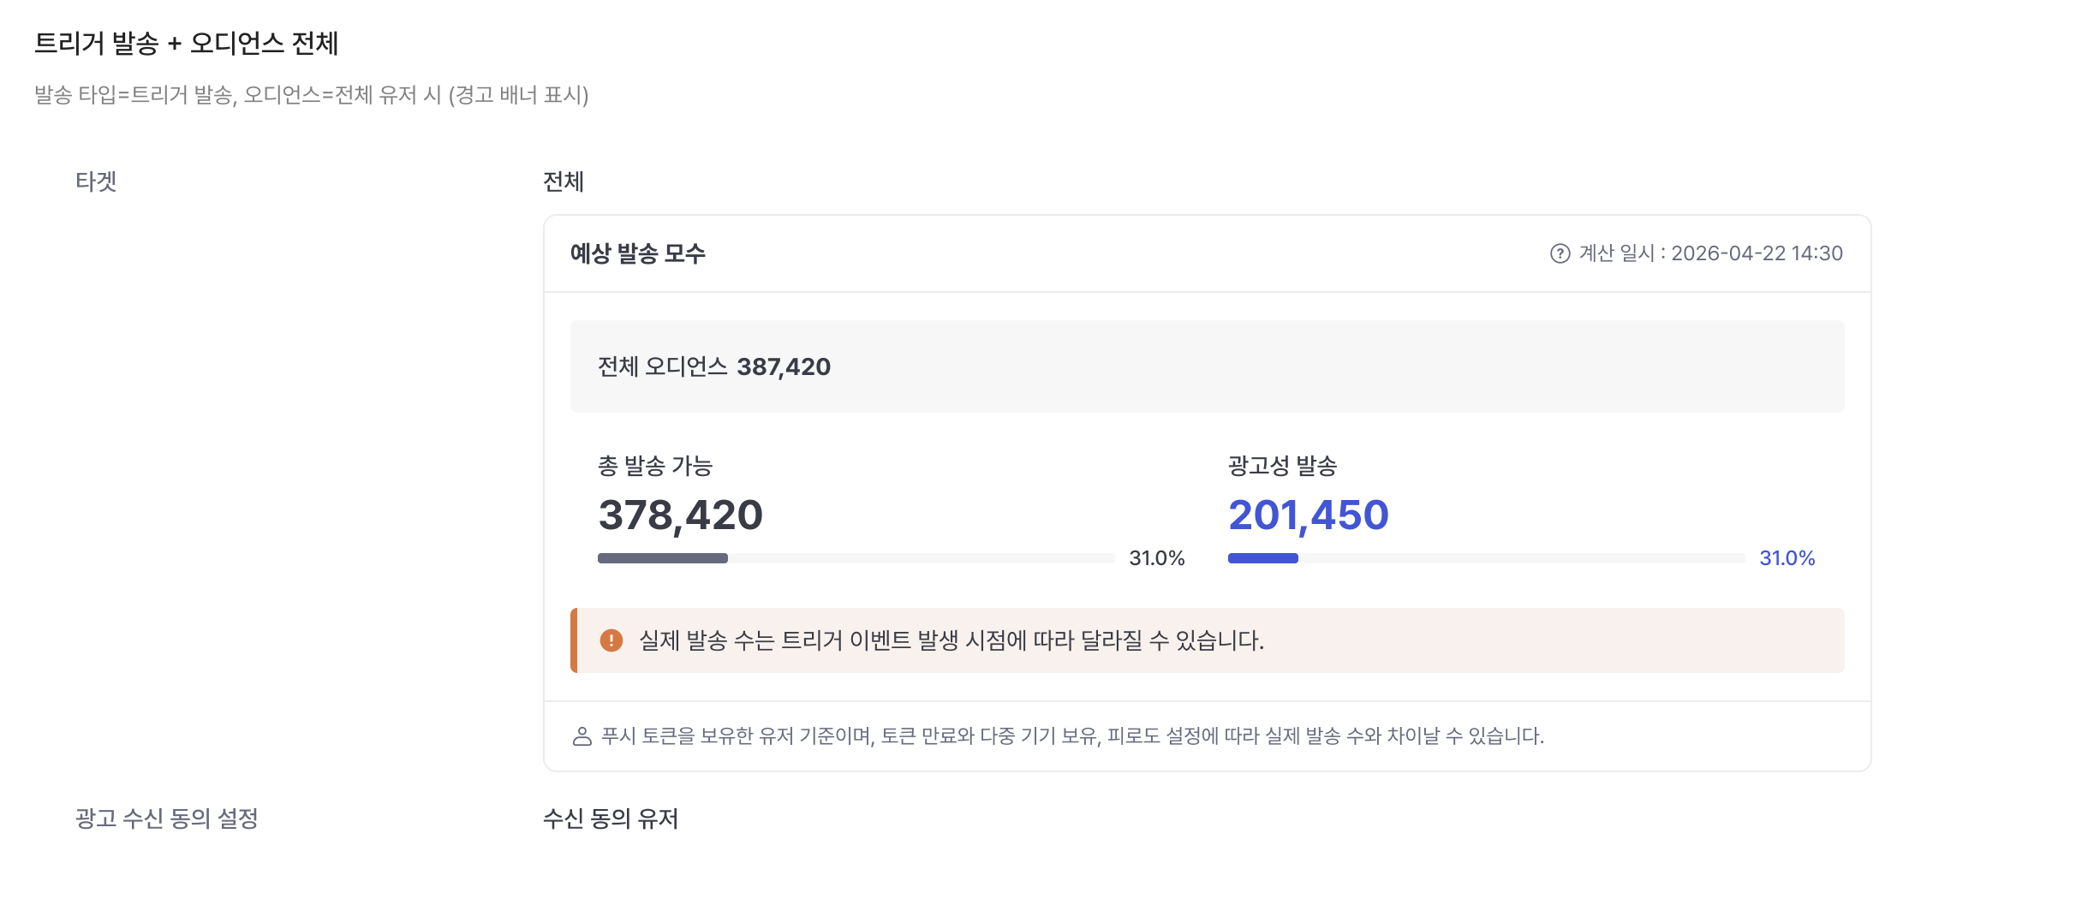Click the 전체 target value text
Screen dimensions: 2076x899
(564, 182)
